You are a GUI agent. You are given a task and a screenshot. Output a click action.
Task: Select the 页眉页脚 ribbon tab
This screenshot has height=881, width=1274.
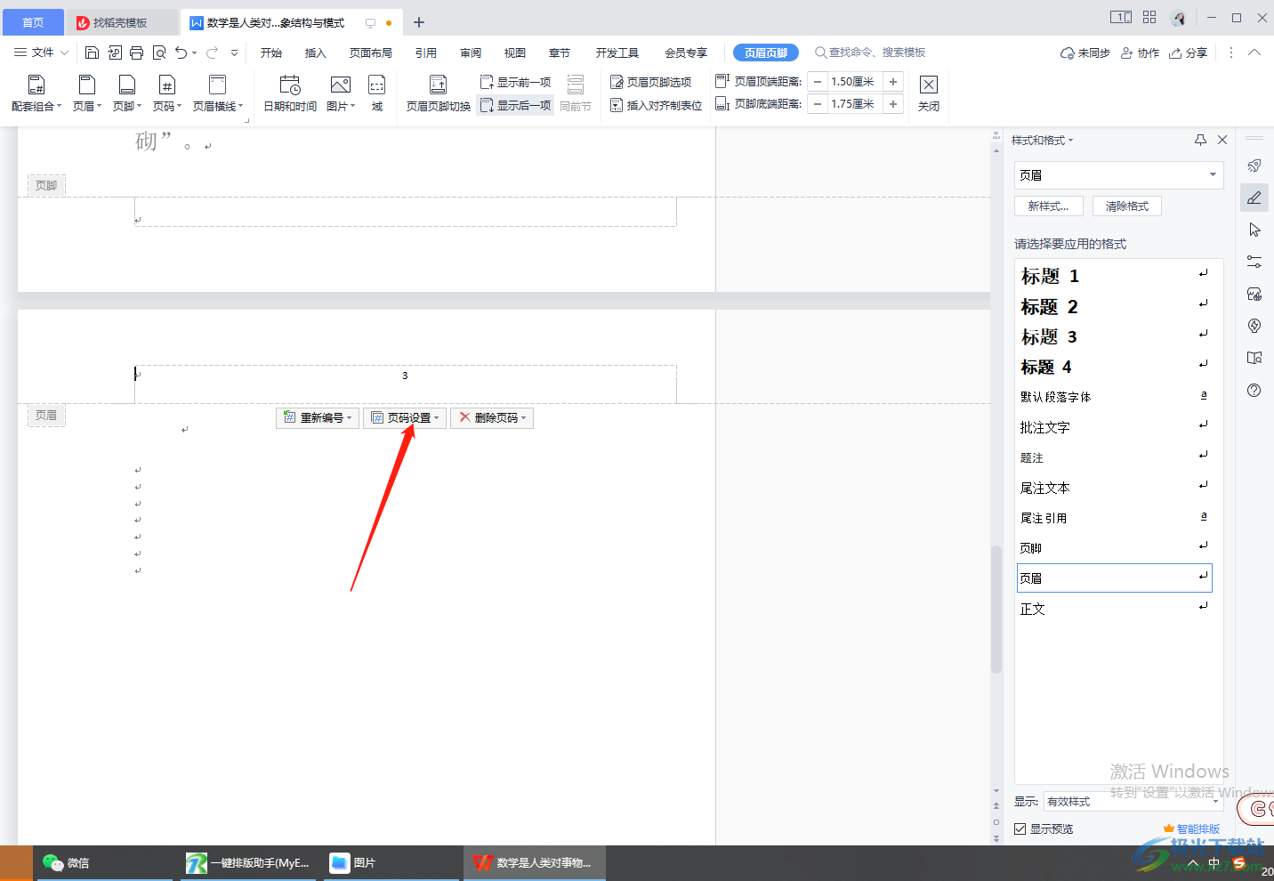click(766, 53)
